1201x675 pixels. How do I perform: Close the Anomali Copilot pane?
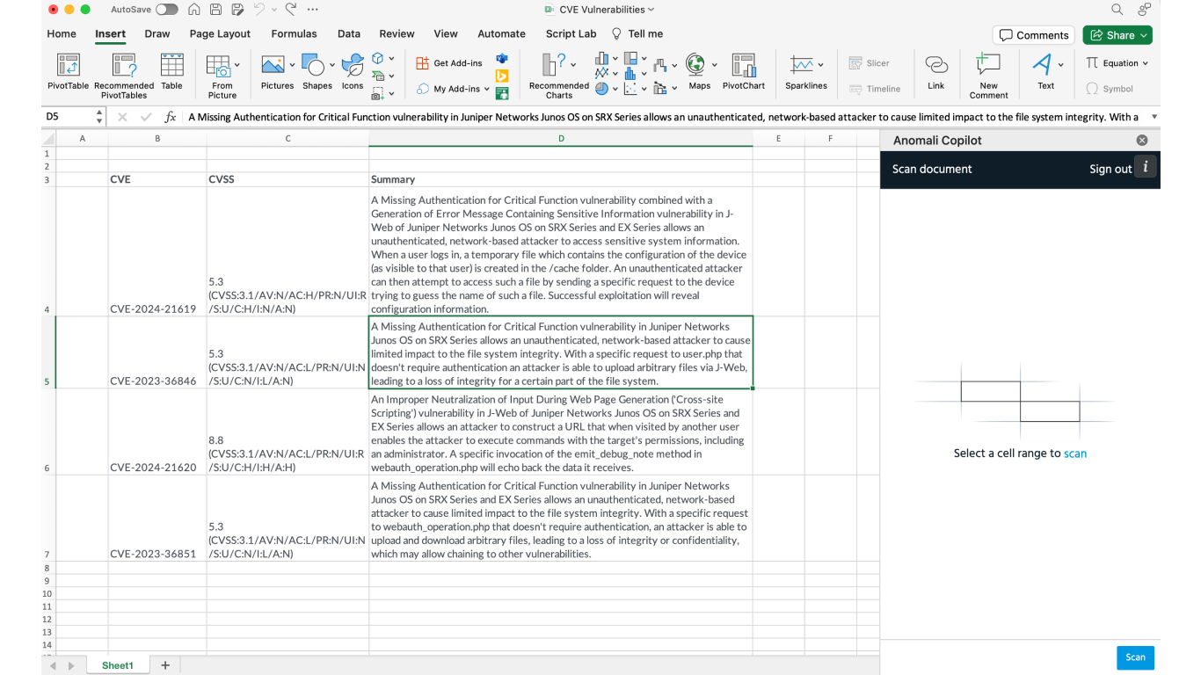[x=1142, y=140]
